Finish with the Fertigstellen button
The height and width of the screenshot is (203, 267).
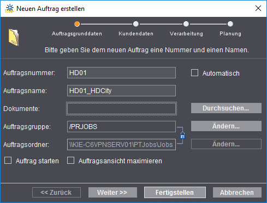click(175, 193)
